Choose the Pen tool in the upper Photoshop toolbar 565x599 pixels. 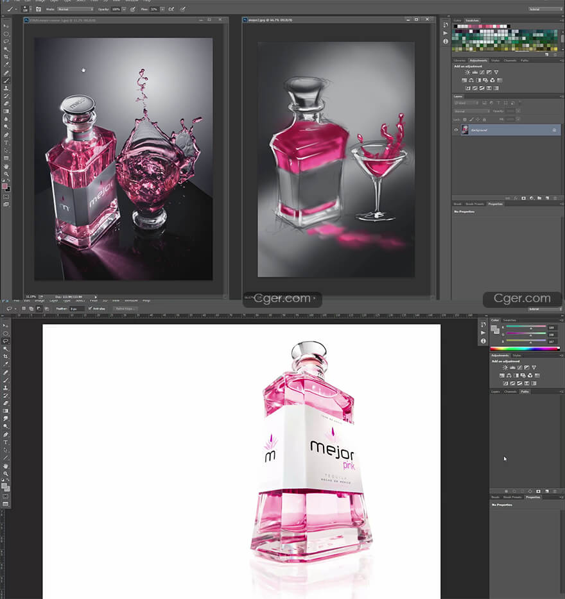pos(6,135)
